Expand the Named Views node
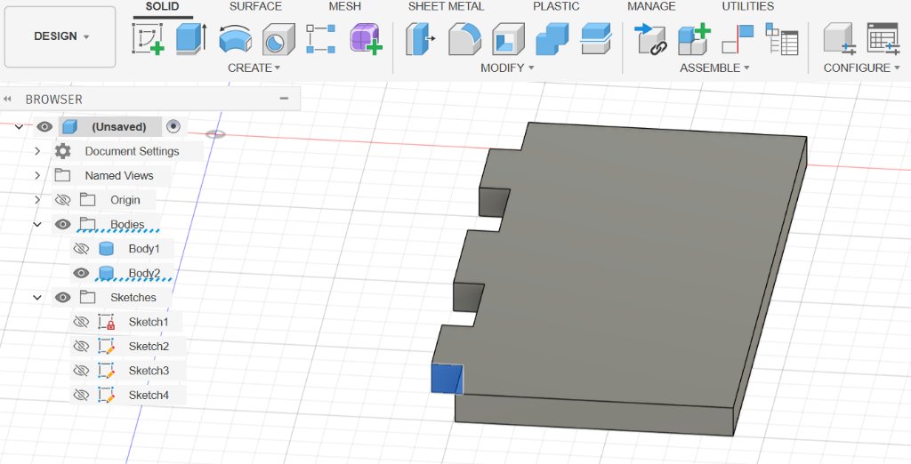 (37, 175)
